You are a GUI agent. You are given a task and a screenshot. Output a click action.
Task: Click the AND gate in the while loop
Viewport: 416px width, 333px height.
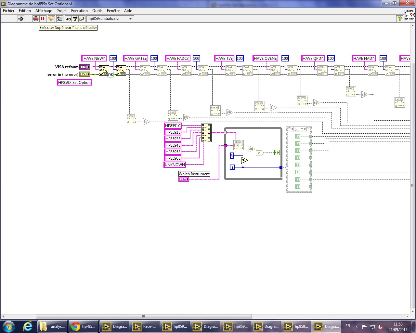[x=259, y=153]
